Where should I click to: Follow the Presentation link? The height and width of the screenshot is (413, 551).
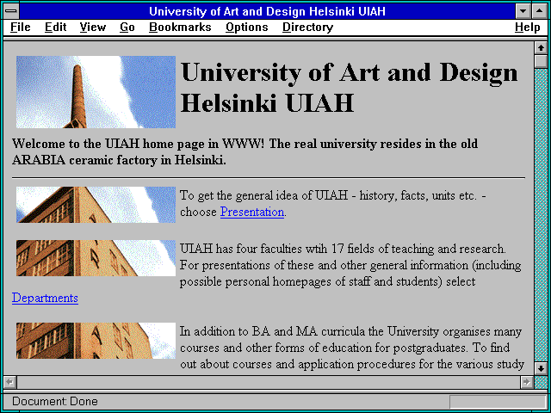click(252, 213)
